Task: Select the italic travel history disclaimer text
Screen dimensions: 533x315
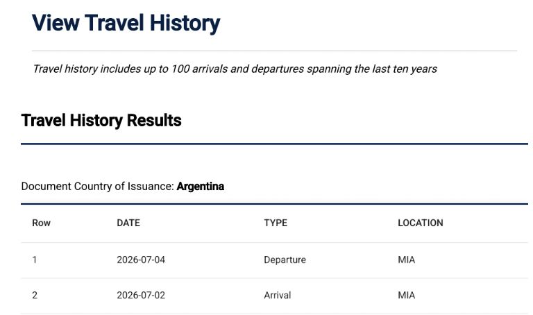Action: (x=235, y=69)
